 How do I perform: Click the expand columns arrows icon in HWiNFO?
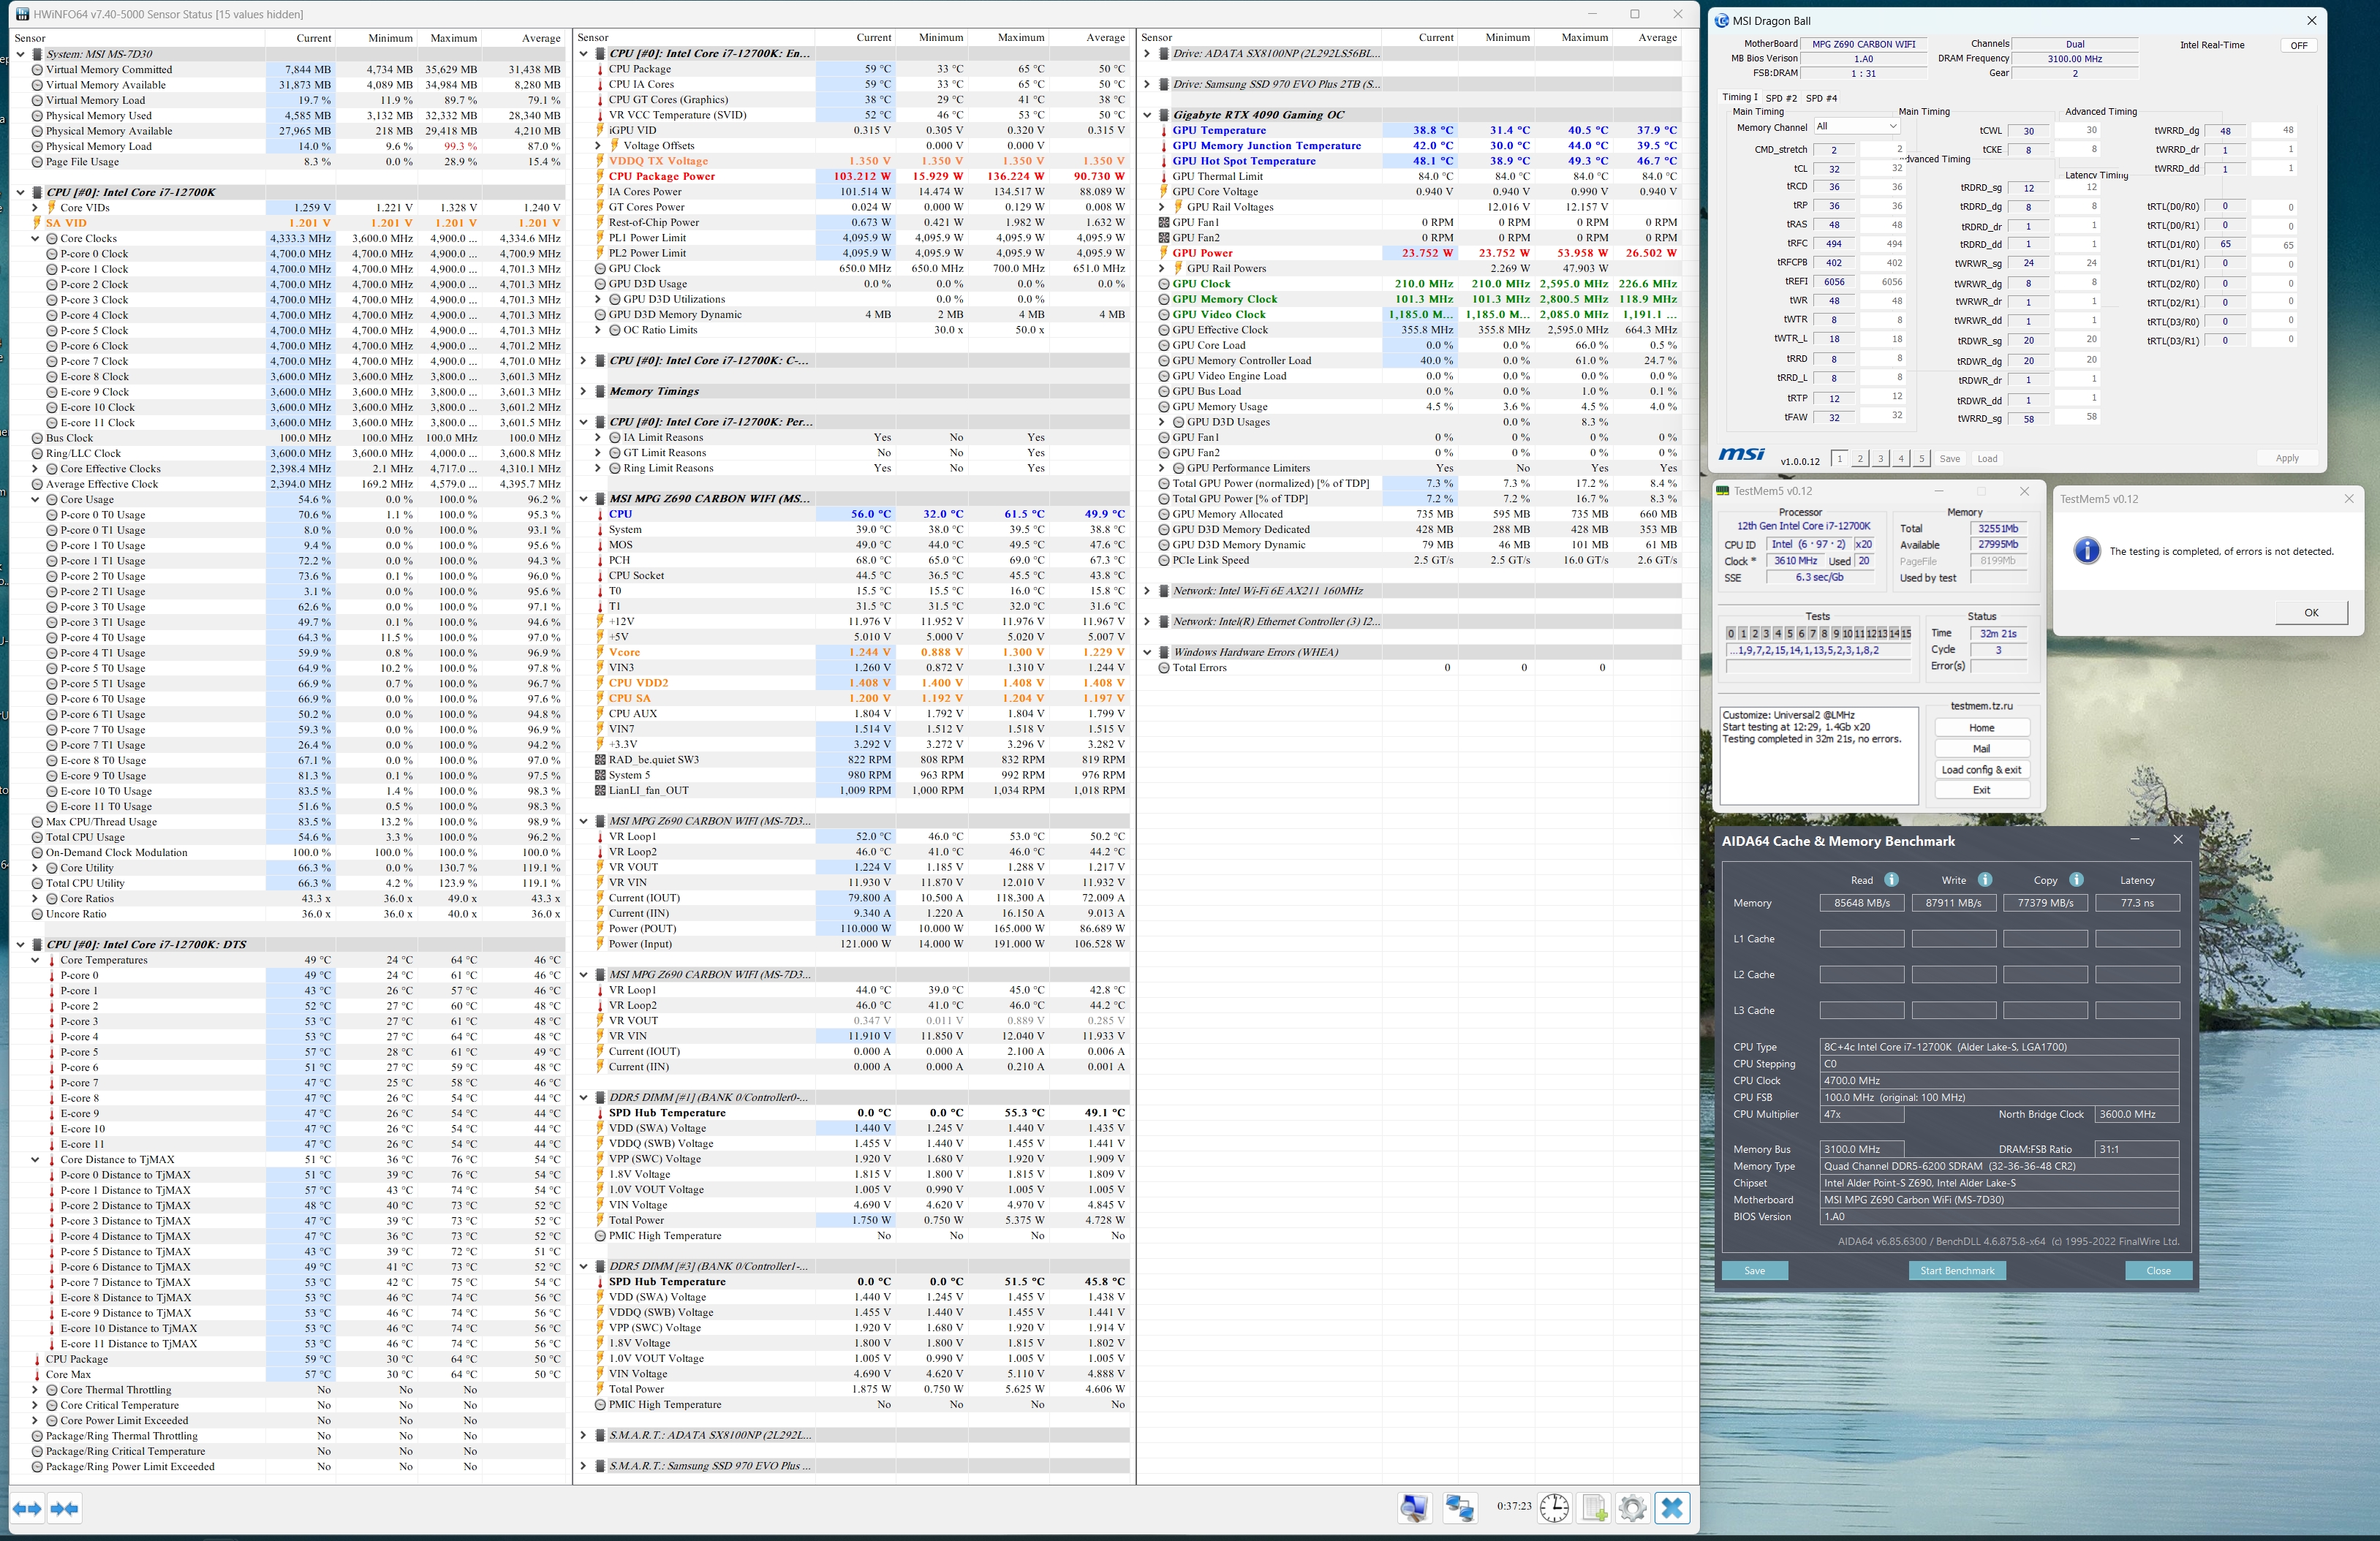point(27,1508)
